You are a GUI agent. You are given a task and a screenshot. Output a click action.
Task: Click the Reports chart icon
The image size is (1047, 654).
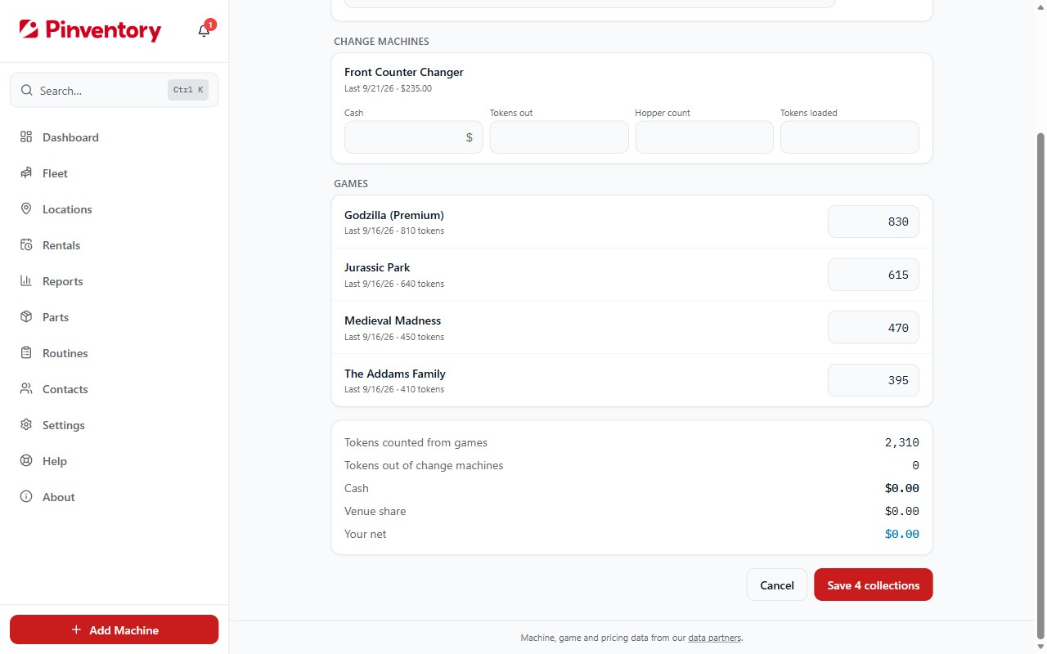pos(26,281)
